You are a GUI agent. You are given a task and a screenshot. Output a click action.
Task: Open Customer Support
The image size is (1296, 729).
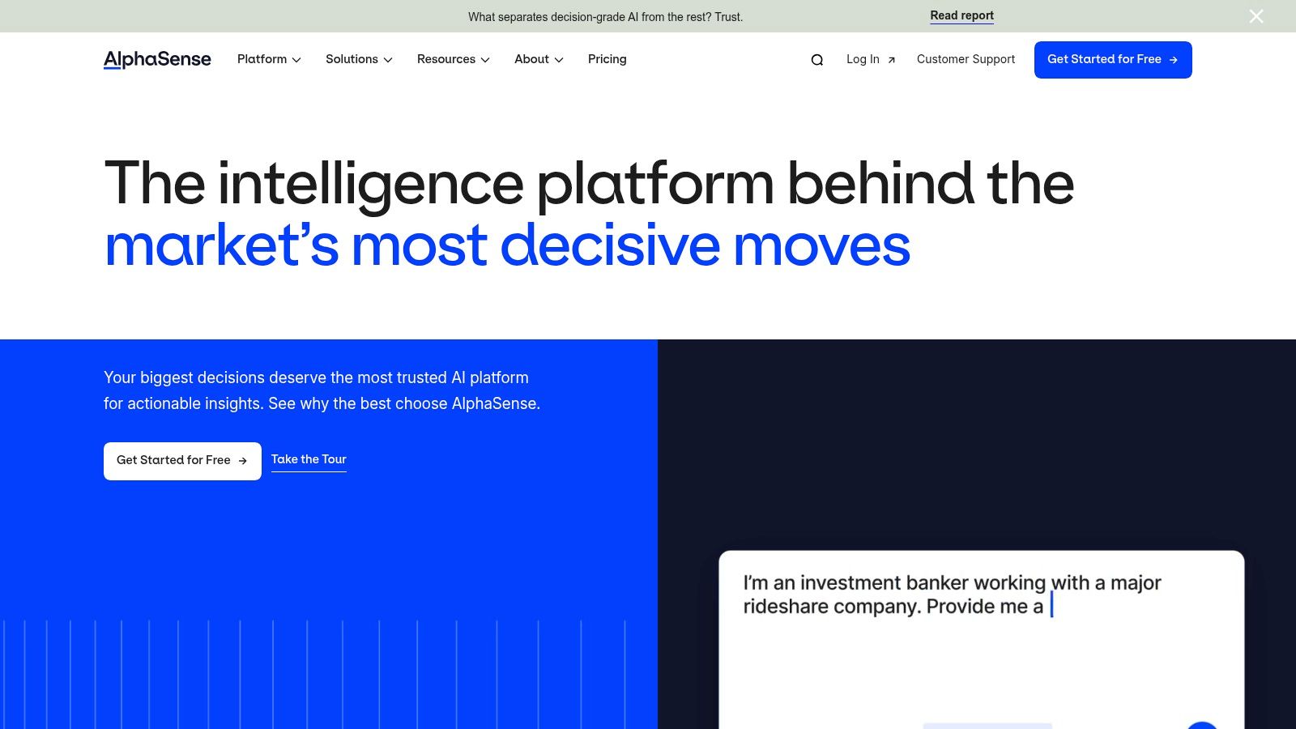966,59
